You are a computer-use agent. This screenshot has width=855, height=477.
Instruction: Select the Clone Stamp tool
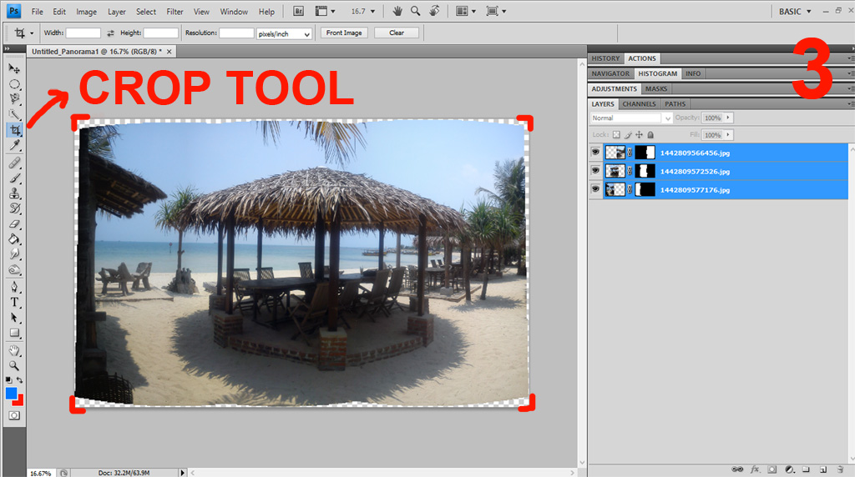(14, 193)
